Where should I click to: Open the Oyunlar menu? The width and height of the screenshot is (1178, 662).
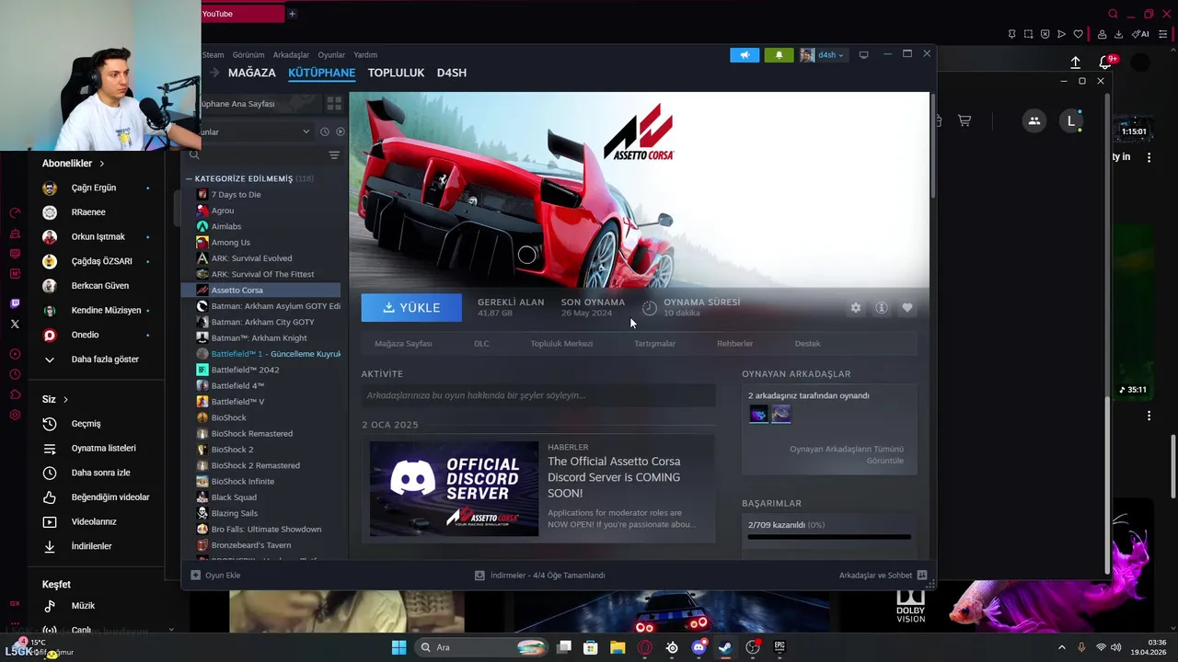click(331, 55)
